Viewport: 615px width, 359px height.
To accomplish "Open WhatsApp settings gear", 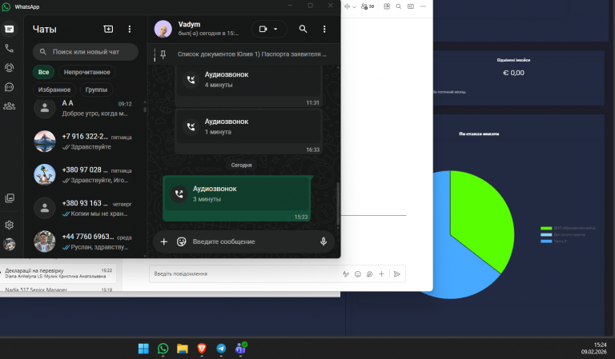I will [x=9, y=225].
